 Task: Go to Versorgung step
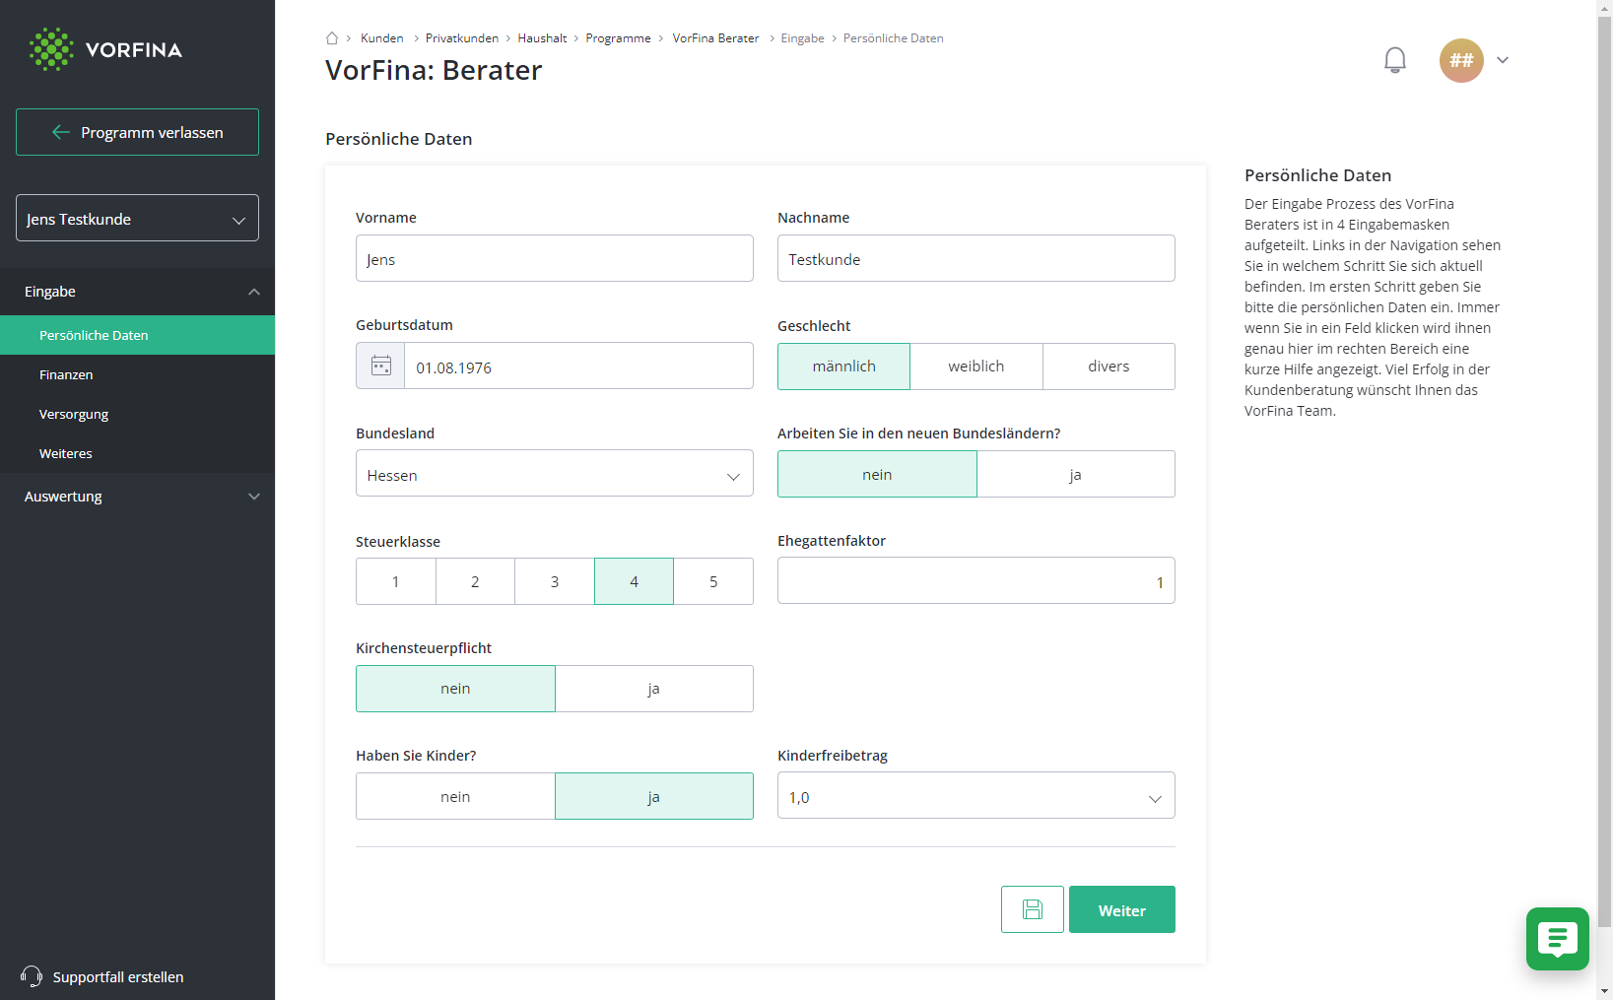click(x=137, y=414)
